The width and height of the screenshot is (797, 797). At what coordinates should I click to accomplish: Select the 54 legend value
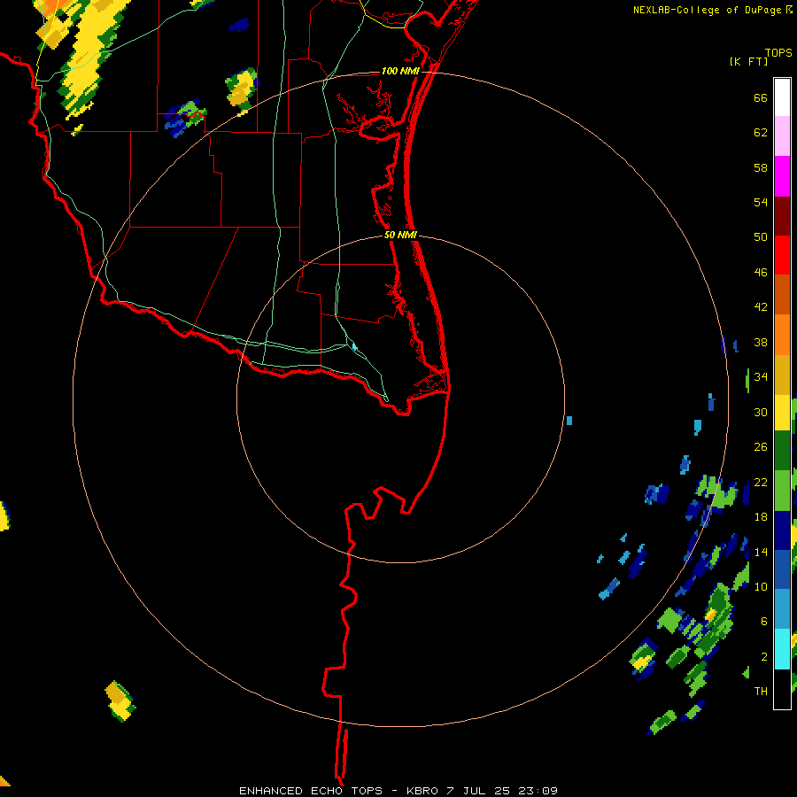click(x=761, y=202)
